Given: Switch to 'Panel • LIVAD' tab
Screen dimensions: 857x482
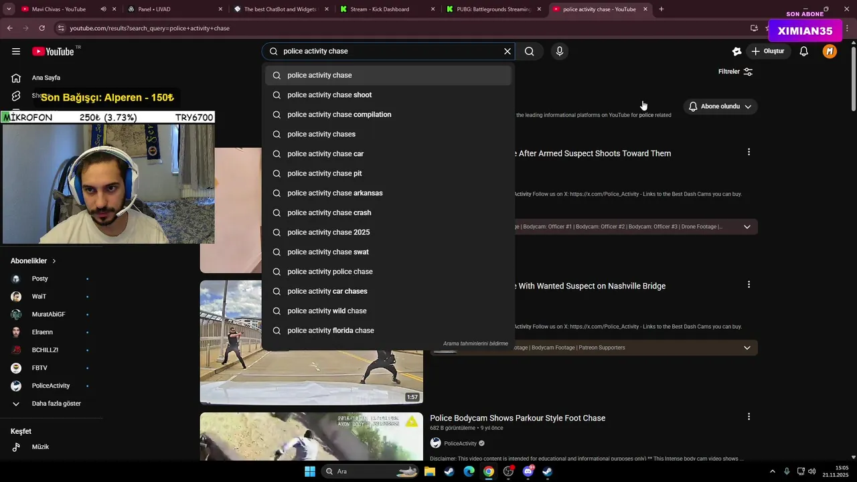Looking at the screenshot, I should click(149, 9).
